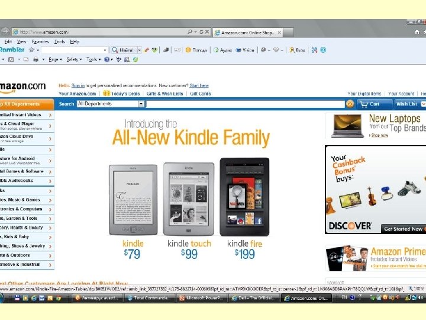The height and width of the screenshot is (320, 426).
Task: Click the Refresh icon in address bar
Action: [201, 32]
